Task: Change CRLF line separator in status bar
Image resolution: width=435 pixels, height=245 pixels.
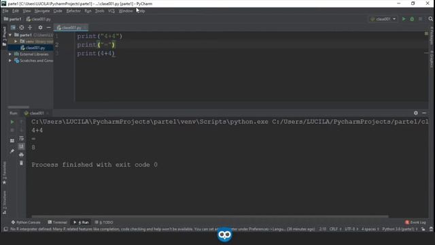Action: (x=335, y=229)
